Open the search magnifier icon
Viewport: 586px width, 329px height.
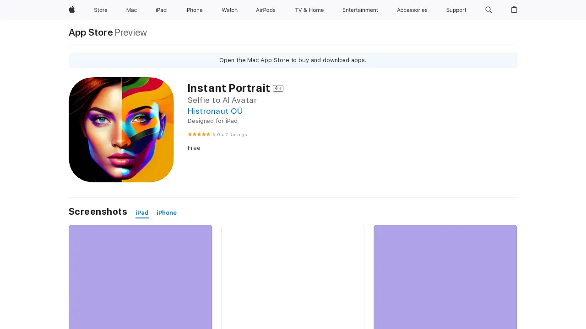pos(488,10)
